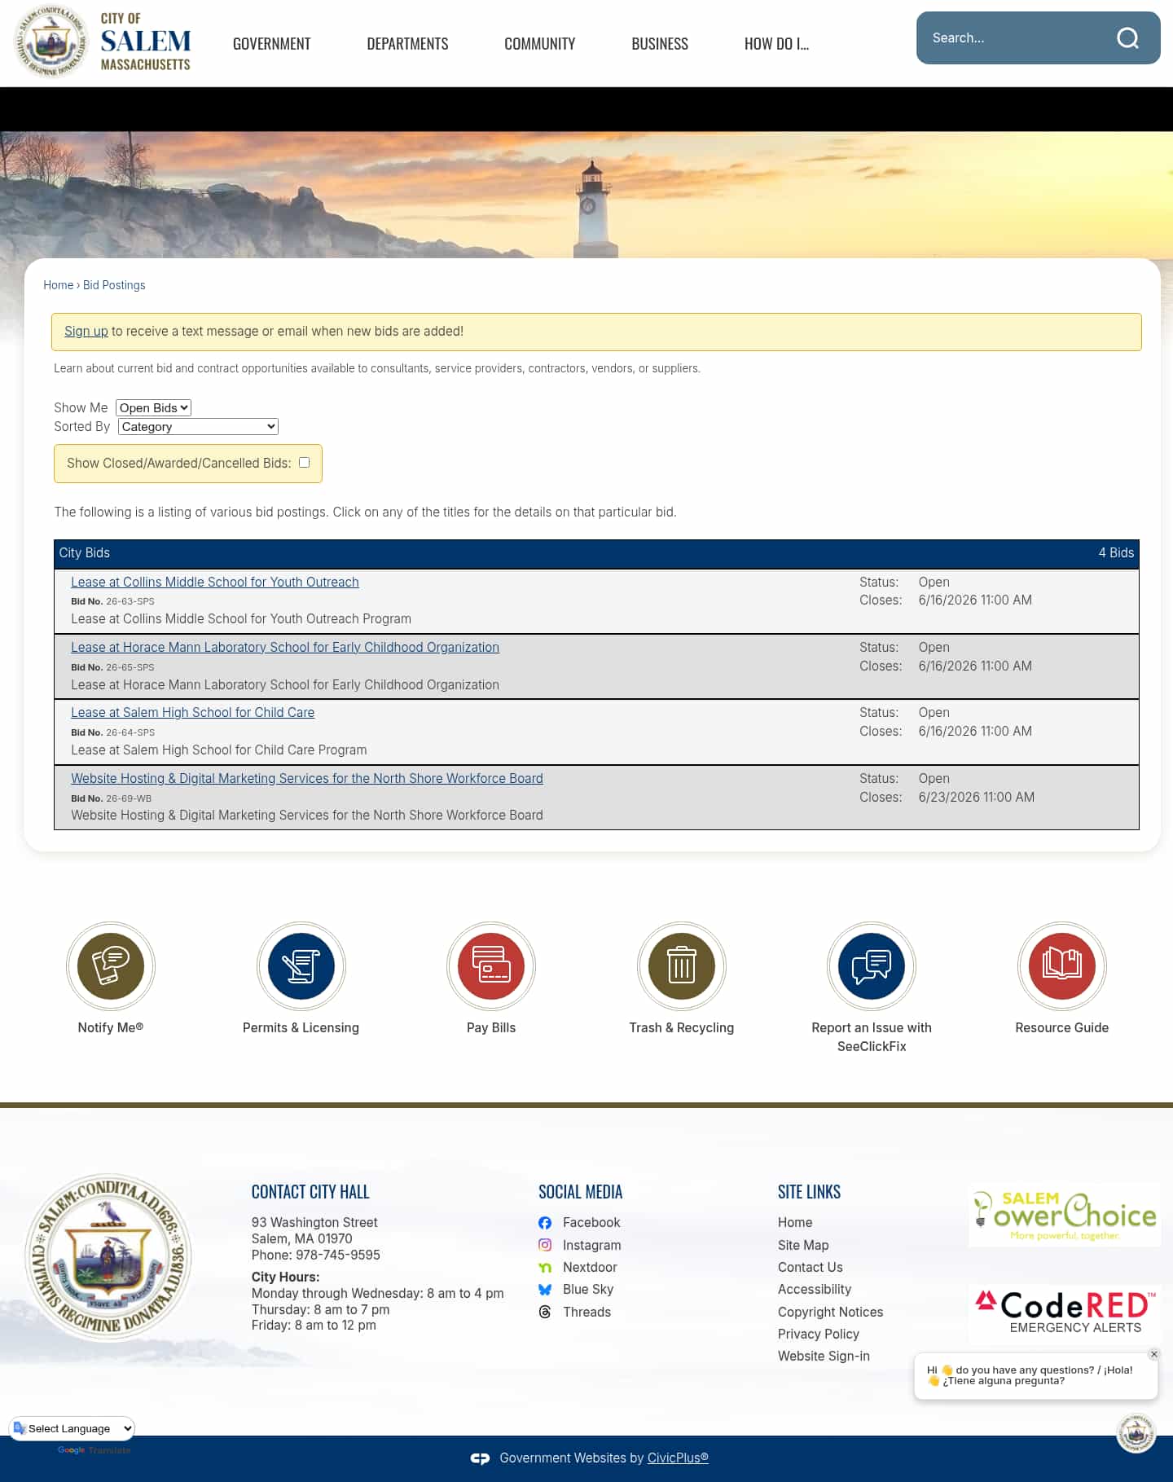Click Accessibility under Site Links
The image size is (1173, 1482).
815,1290
